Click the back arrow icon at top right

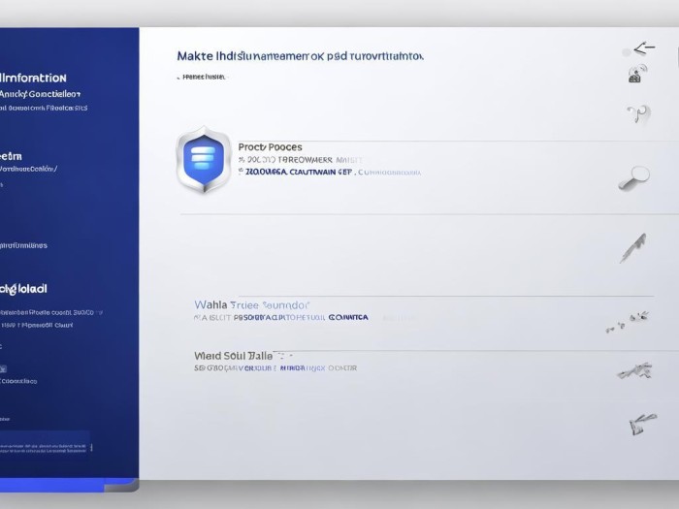pos(643,48)
